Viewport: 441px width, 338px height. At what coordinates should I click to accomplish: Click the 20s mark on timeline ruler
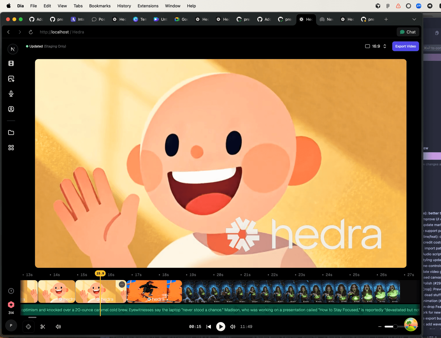220,275
